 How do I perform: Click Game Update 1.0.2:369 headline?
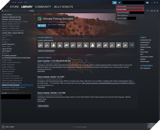tap(54, 61)
